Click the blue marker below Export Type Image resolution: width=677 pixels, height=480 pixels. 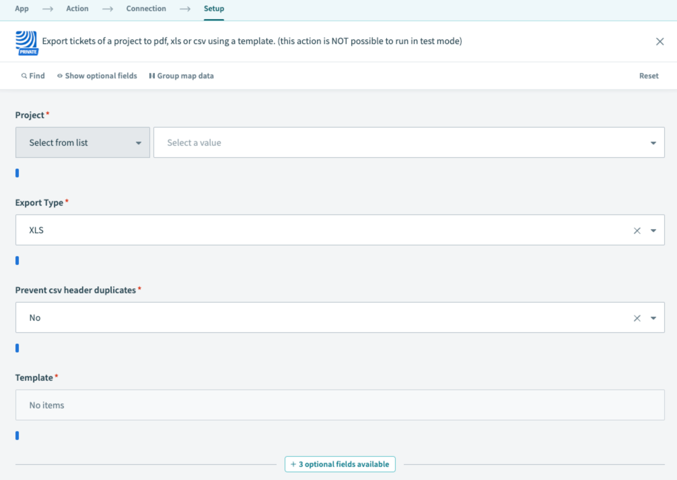tap(17, 261)
